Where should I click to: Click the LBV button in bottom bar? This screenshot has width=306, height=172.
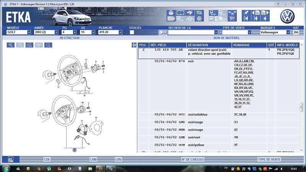pos(119,159)
